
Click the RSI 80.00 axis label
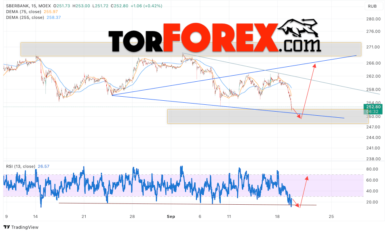click(x=372, y=169)
